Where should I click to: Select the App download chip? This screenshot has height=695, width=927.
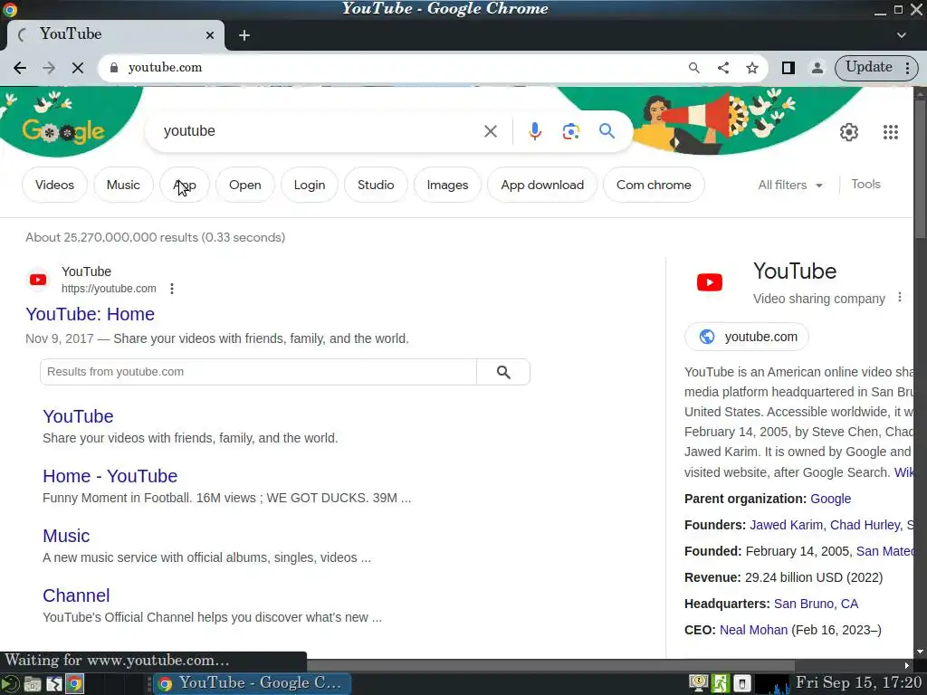tap(542, 185)
